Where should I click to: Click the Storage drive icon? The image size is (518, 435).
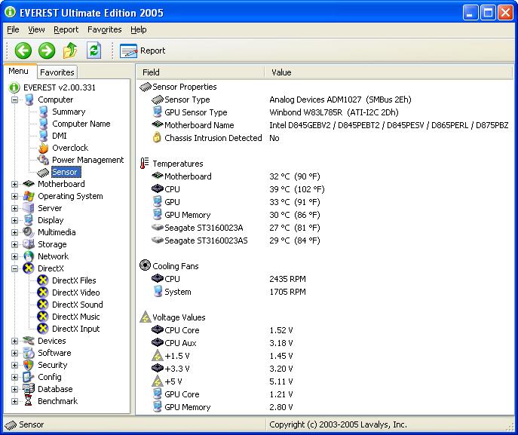pos(29,244)
